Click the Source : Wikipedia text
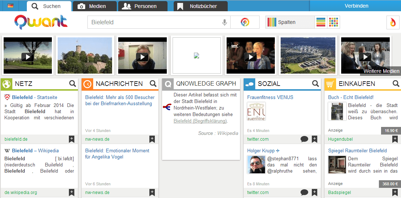Image resolution: width=401 pixels, height=198 pixels. (218, 133)
